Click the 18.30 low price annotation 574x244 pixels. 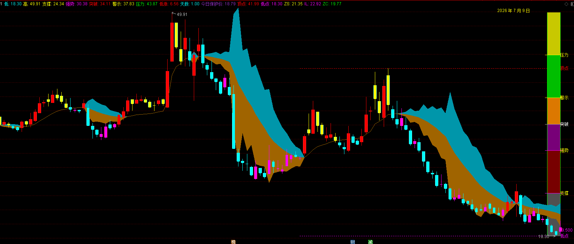[x=544, y=237]
